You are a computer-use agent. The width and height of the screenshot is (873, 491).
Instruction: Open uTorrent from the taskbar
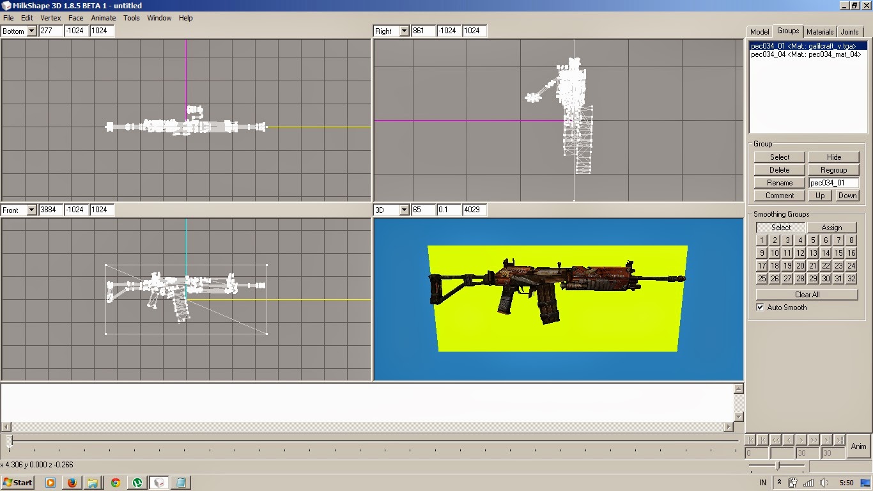(137, 483)
